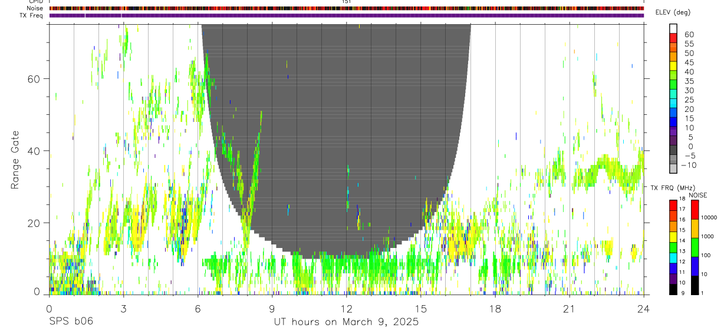Click the red NOISE colorbar segment above 10000
This screenshot has width=724, height=334.
coord(694,210)
